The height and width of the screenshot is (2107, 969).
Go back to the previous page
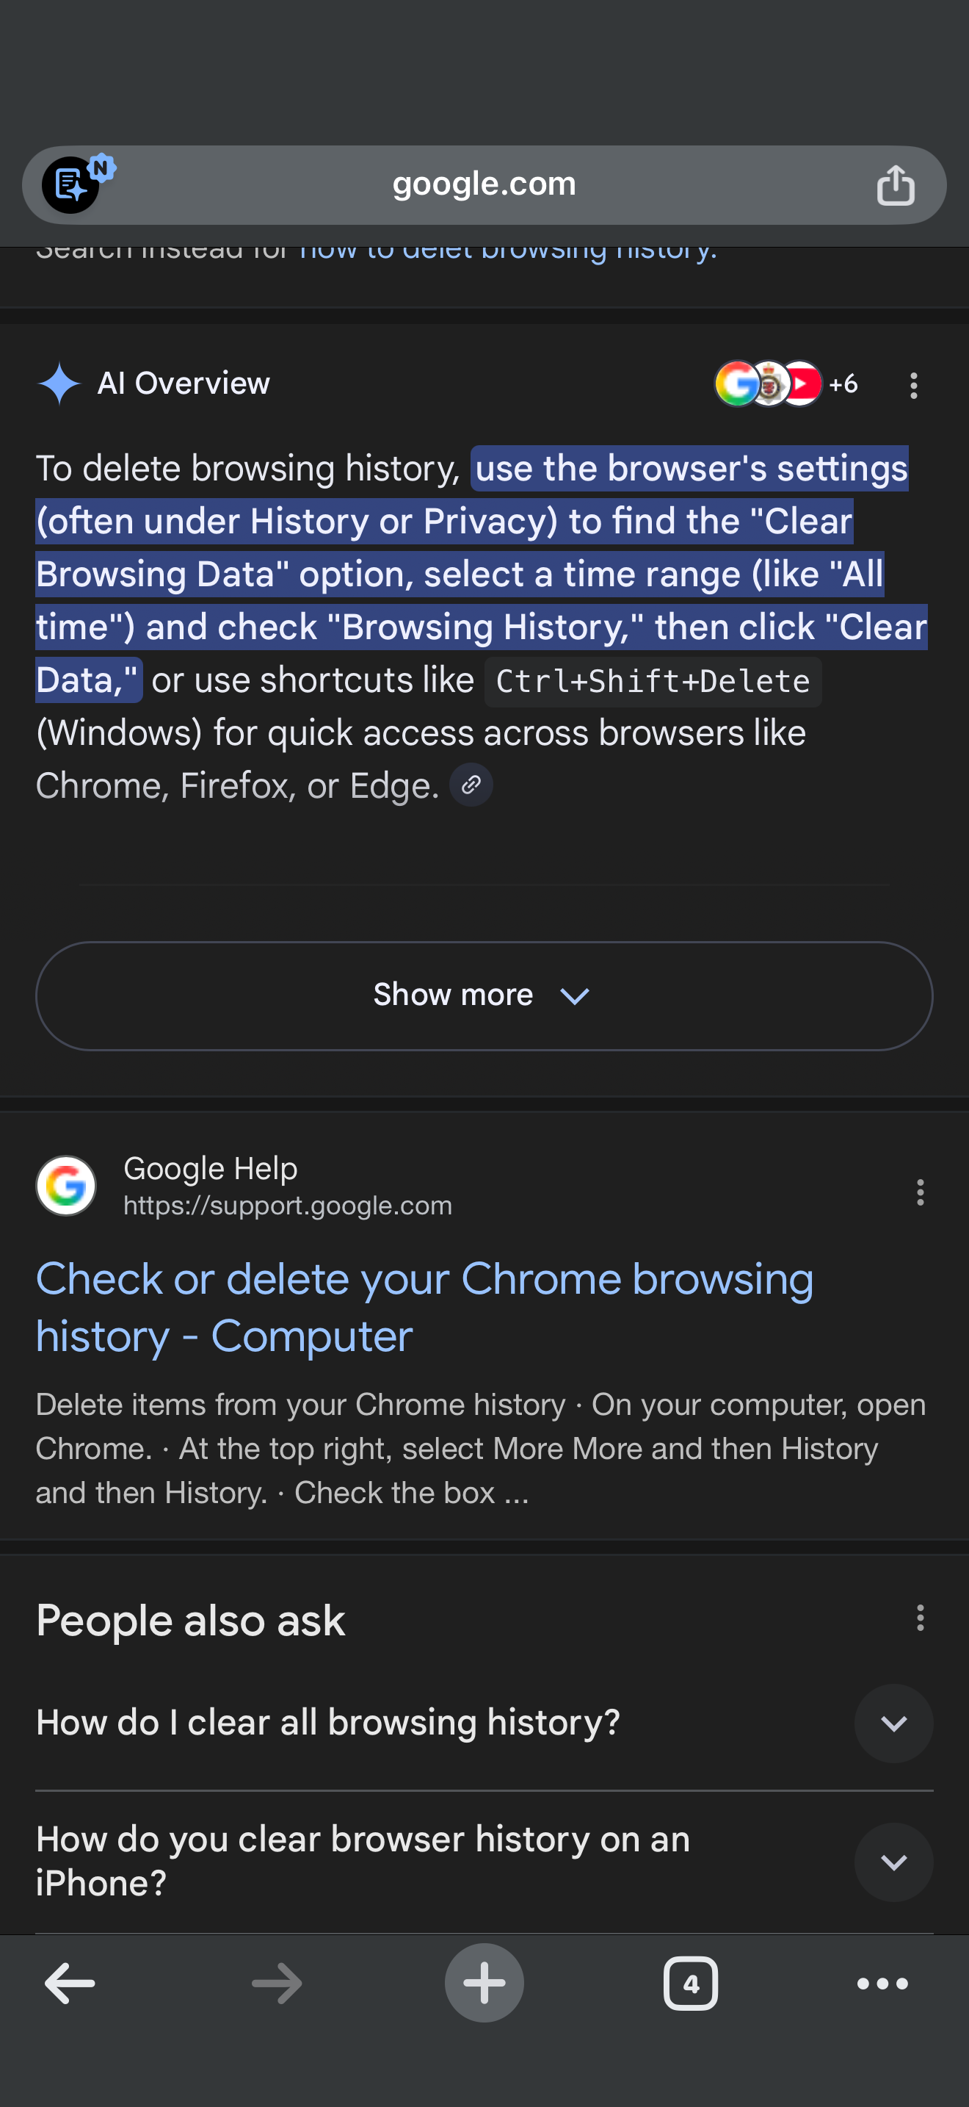pyautogui.click(x=70, y=1983)
